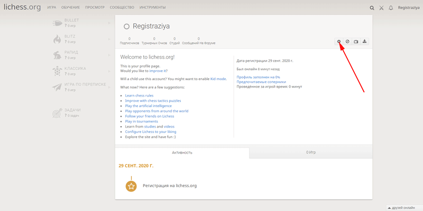
Task: Click the Был онлайн 8 минут назад text
Action: 258,69
